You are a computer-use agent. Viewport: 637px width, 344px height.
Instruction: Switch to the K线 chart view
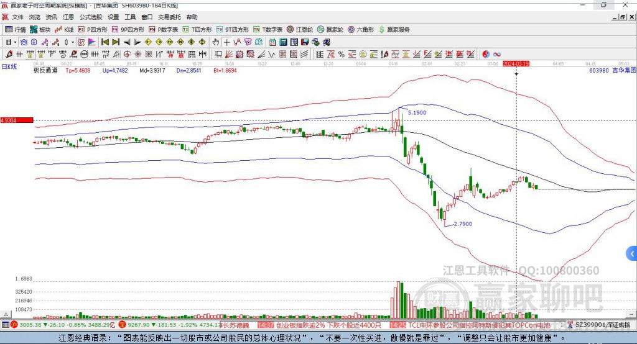pos(64,30)
